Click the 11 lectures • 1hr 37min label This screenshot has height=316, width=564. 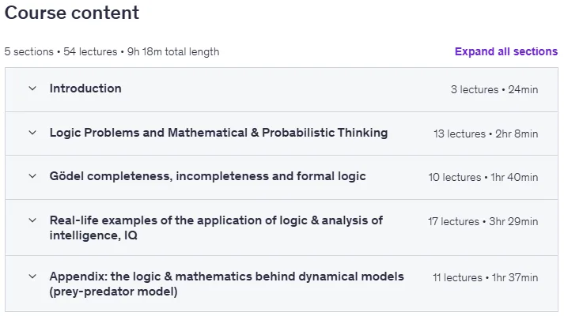click(485, 277)
